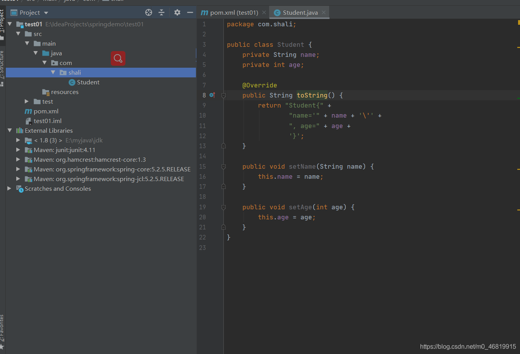Fold the toString method at line 8
The width and height of the screenshot is (520, 354).
click(223, 95)
